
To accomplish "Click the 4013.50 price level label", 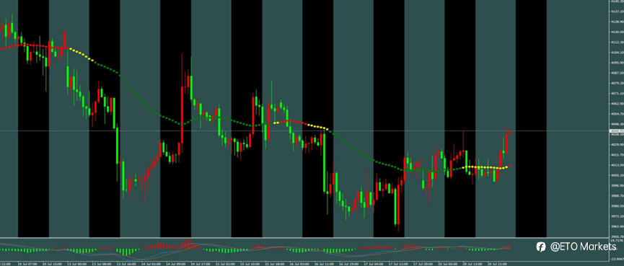I will coord(617,165).
